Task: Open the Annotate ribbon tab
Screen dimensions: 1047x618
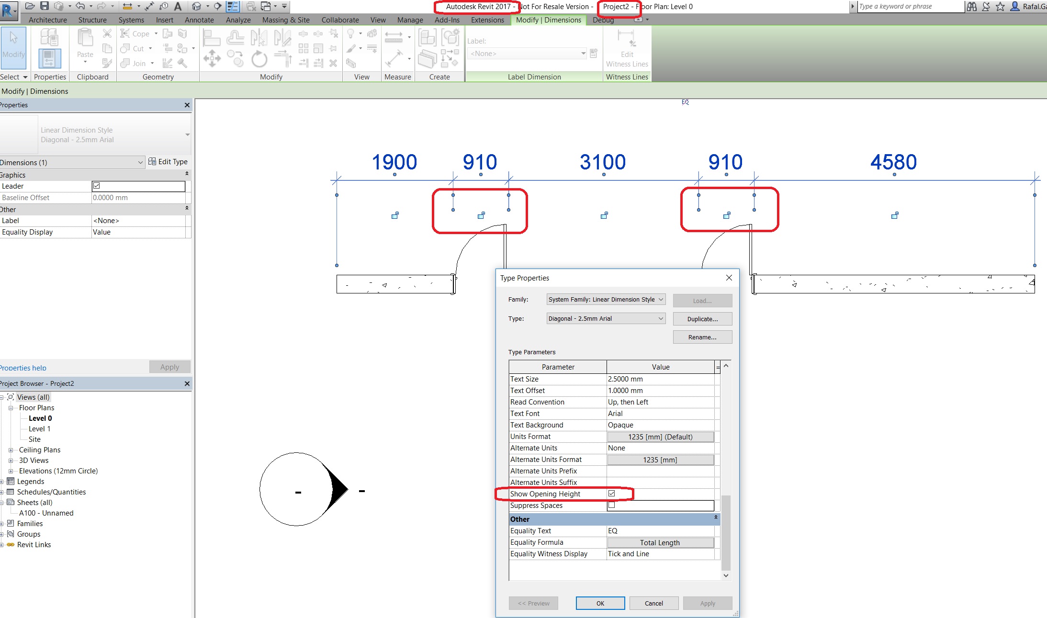Action: pyautogui.click(x=199, y=20)
